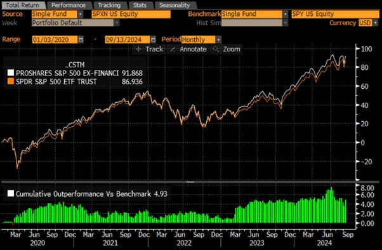Activate the Annotate tool
The width and height of the screenshot is (382, 250).
pos(188,49)
